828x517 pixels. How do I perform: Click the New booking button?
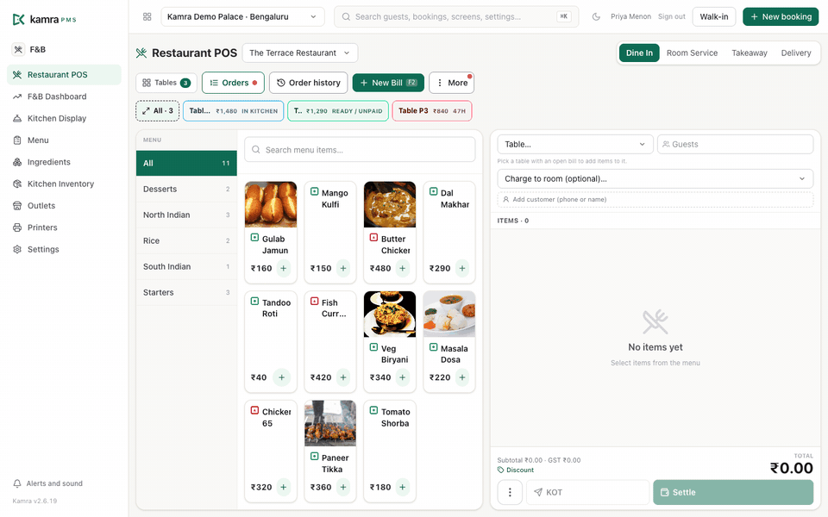(x=781, y=17)
